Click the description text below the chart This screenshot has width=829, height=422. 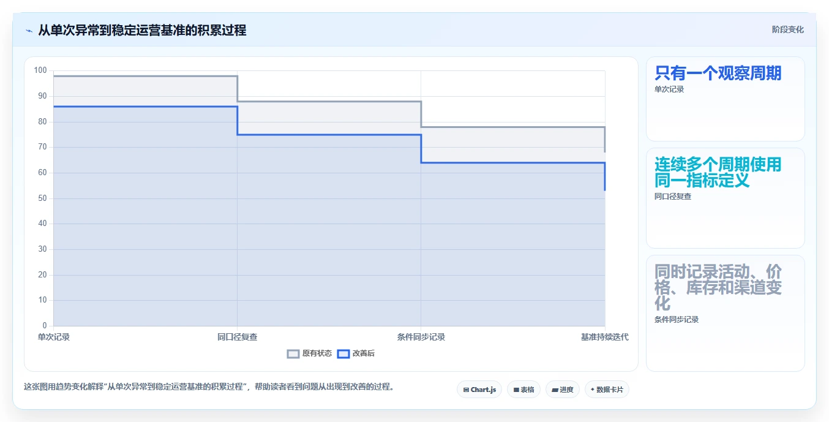(x=209, y=387)
